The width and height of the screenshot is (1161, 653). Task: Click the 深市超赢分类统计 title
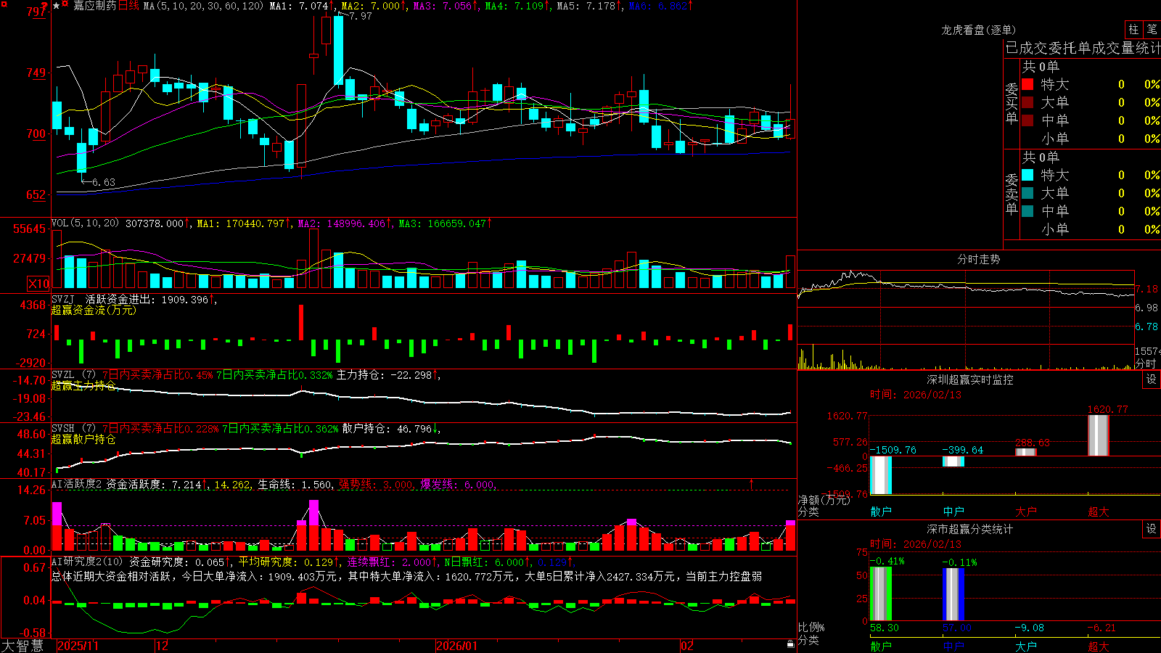point(970,529)
